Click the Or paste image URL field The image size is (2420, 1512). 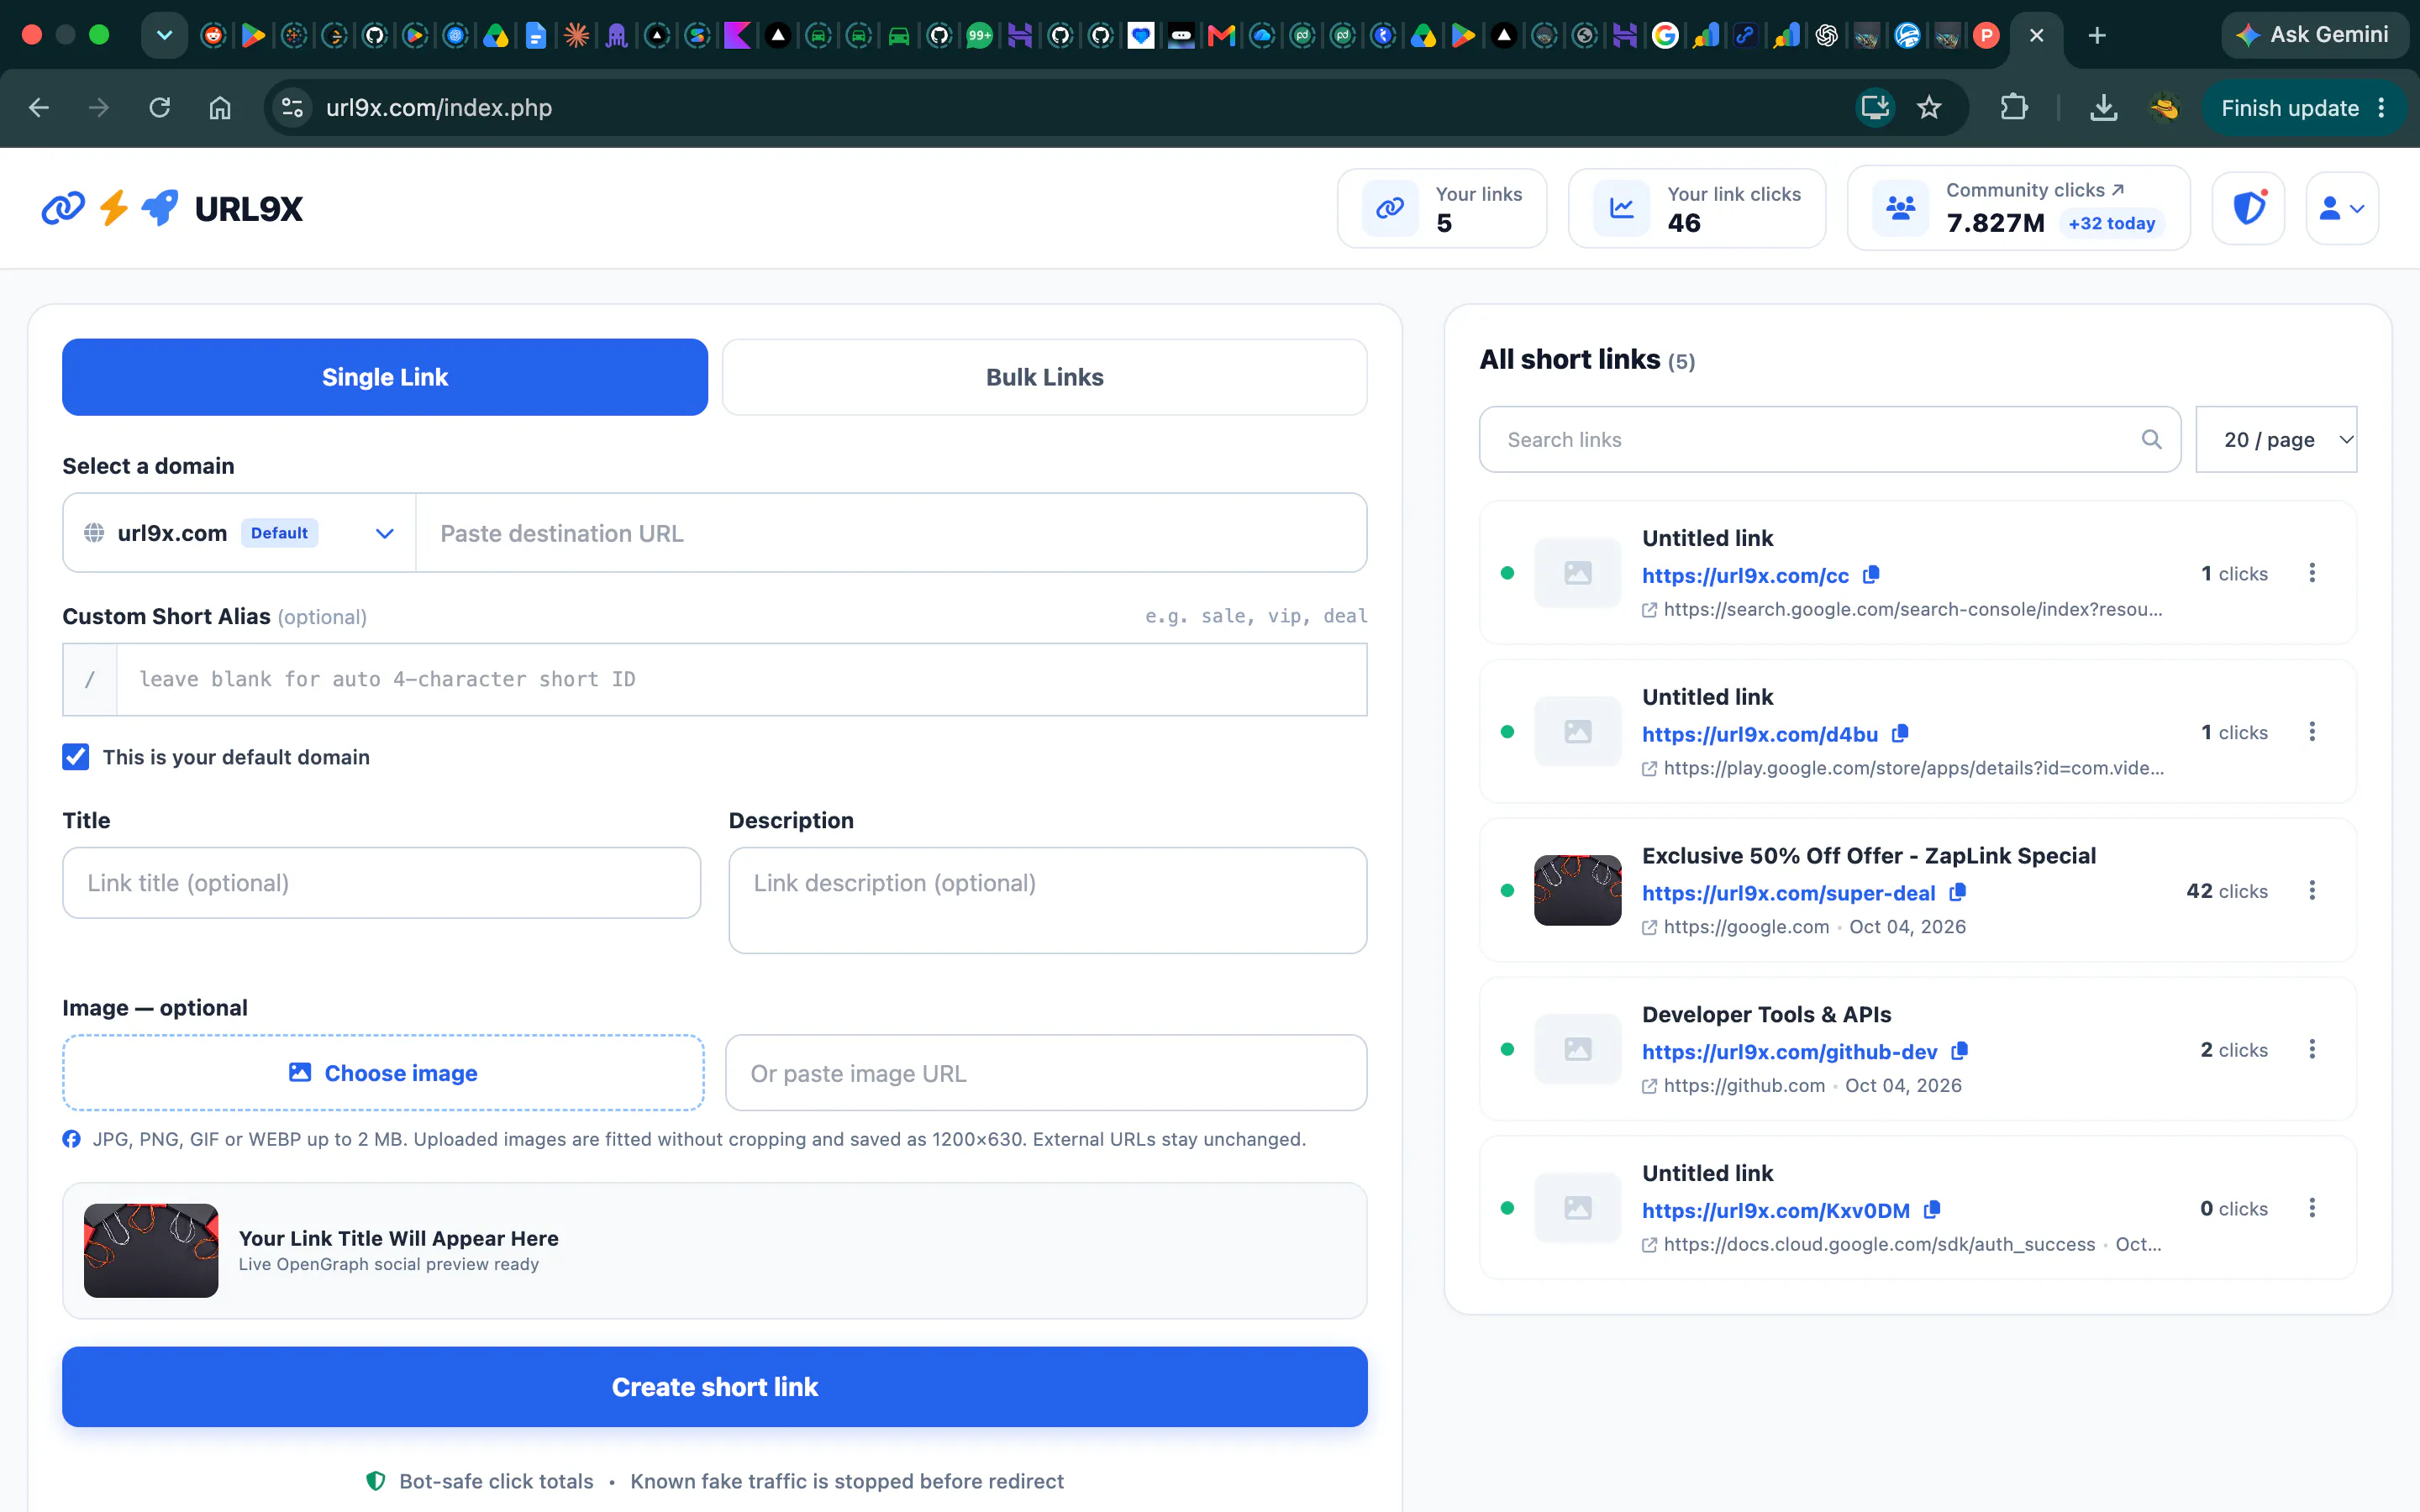coord(1045,1073)
